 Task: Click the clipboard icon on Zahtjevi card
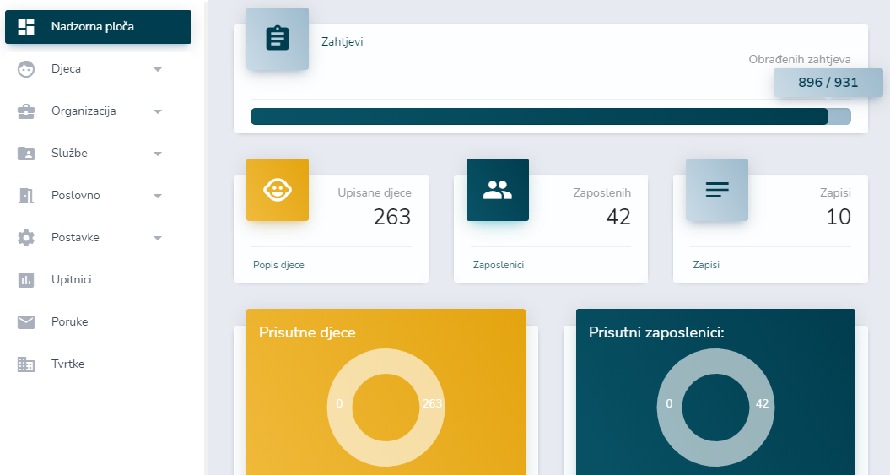[x=277, y=39]
